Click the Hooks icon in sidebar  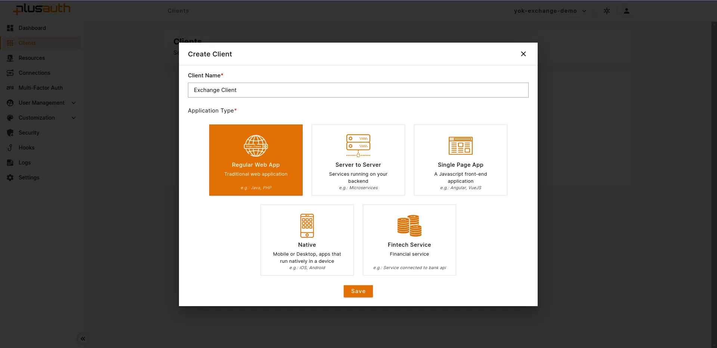[10, 148]
